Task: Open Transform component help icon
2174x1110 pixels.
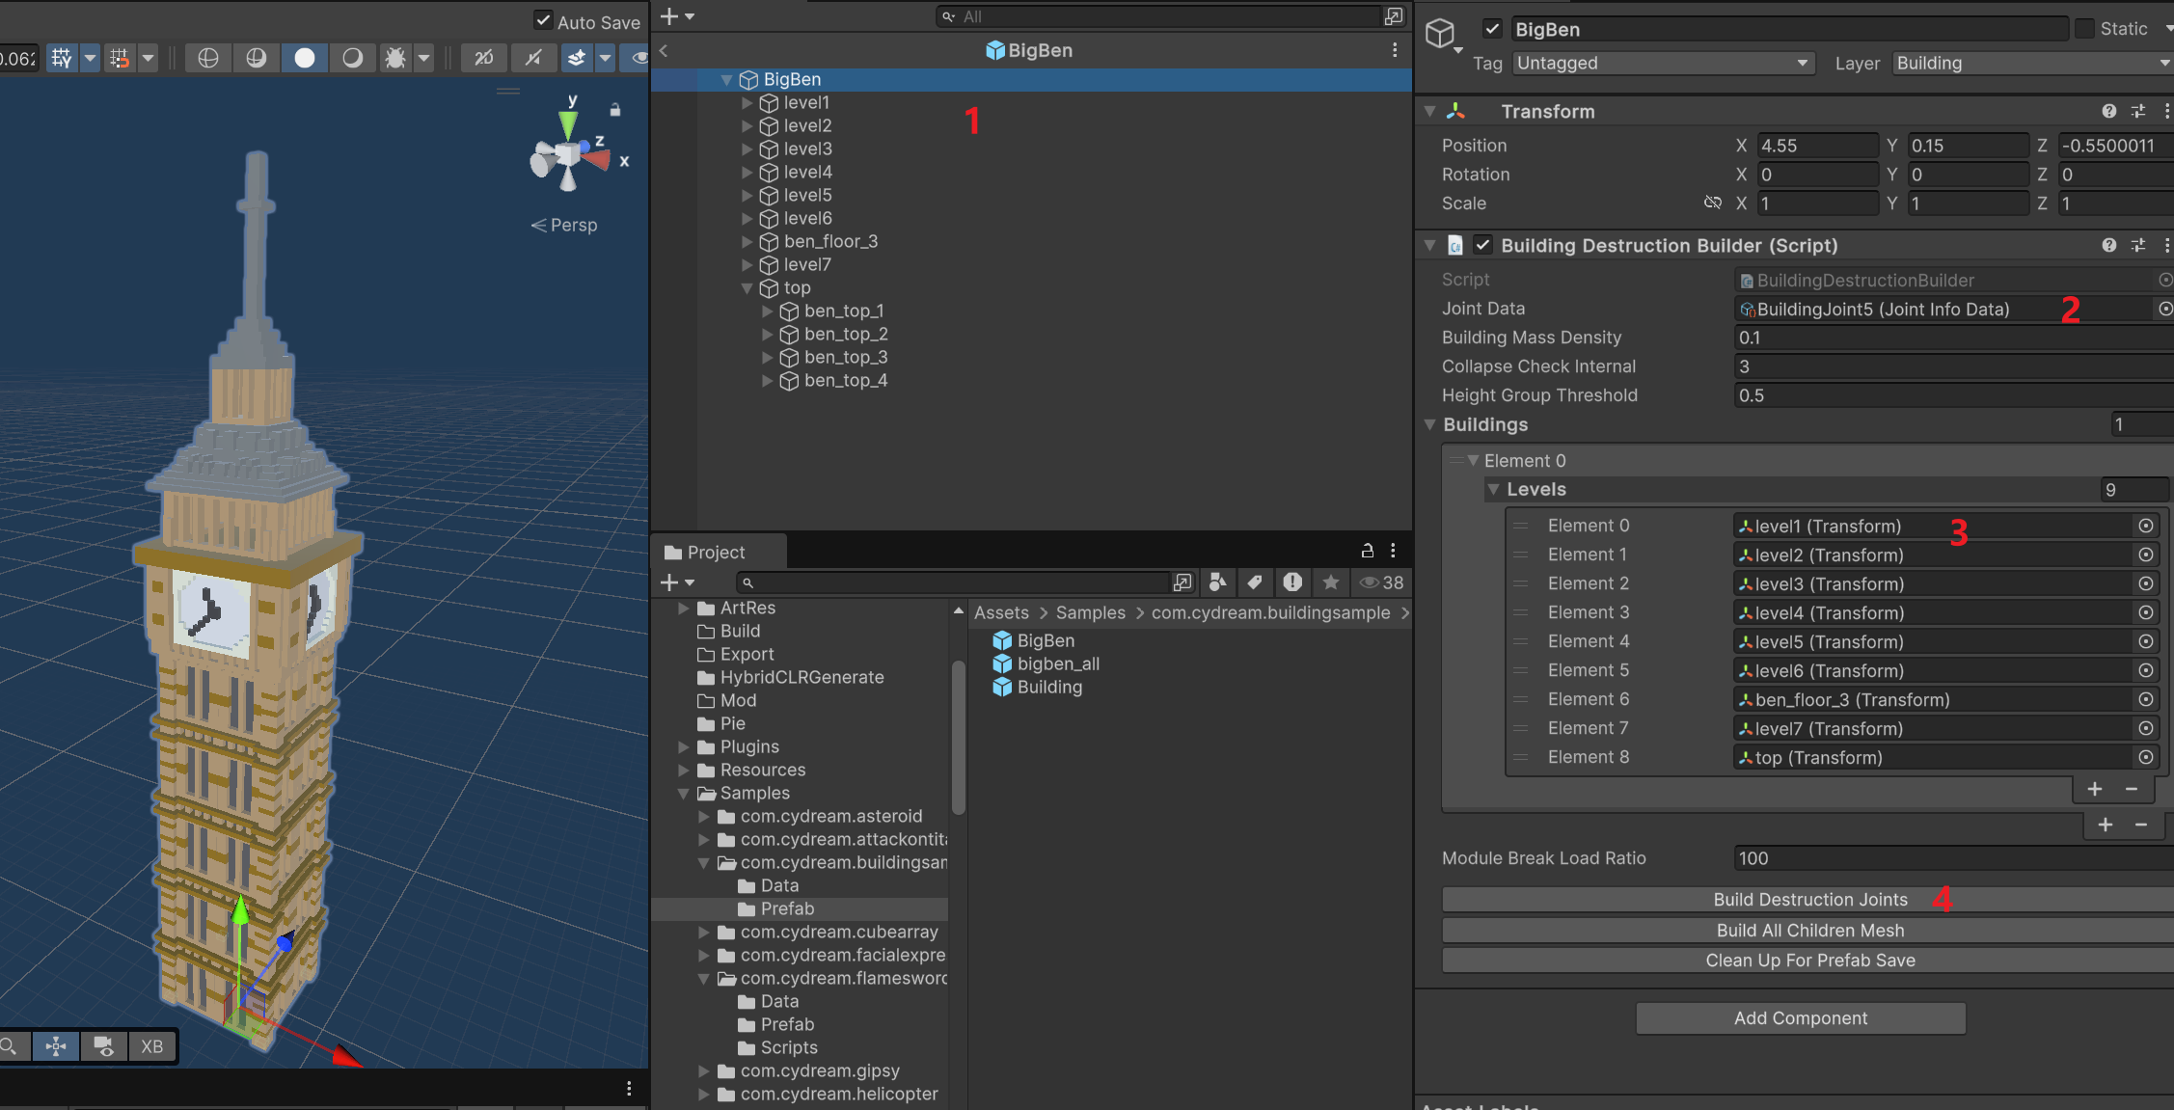Action: 2109,112
